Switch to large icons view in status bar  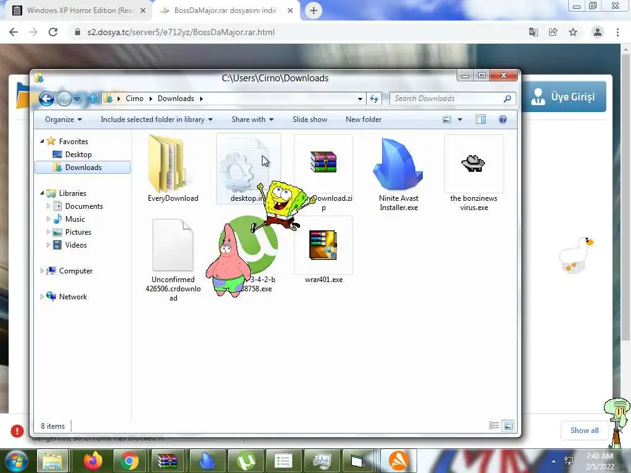coord(508,426)
